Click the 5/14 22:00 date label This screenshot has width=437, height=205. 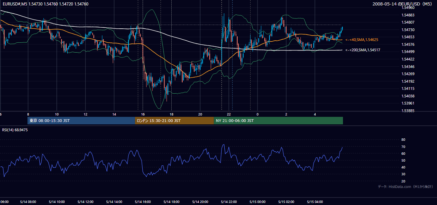229,202
